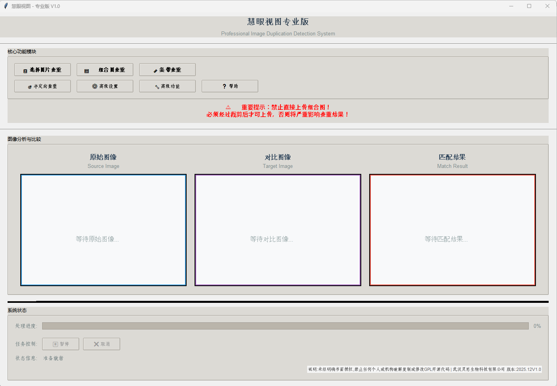Click the feather app icon in title bar
Viewport: 557px width, 386px height.
pyautogui.click(x=6, y=6)
